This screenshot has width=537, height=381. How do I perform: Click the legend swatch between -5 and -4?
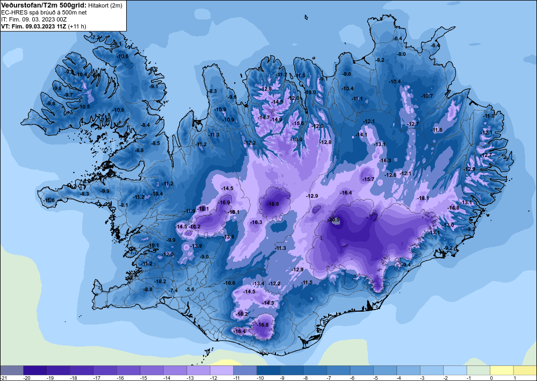[x=385, y=370]
